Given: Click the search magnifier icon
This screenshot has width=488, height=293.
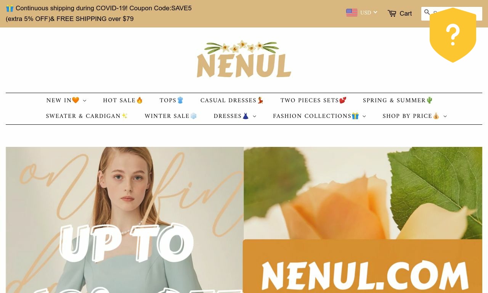Looking at the screenshot, I should (427, 12).
